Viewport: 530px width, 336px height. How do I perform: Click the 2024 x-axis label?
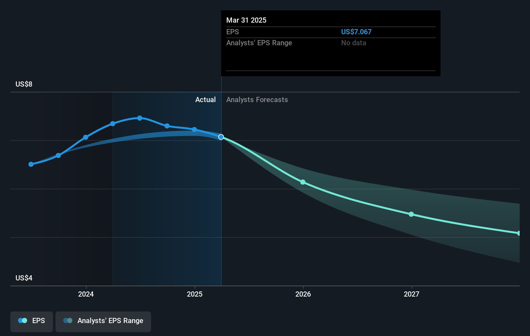[x=86, y=294]
